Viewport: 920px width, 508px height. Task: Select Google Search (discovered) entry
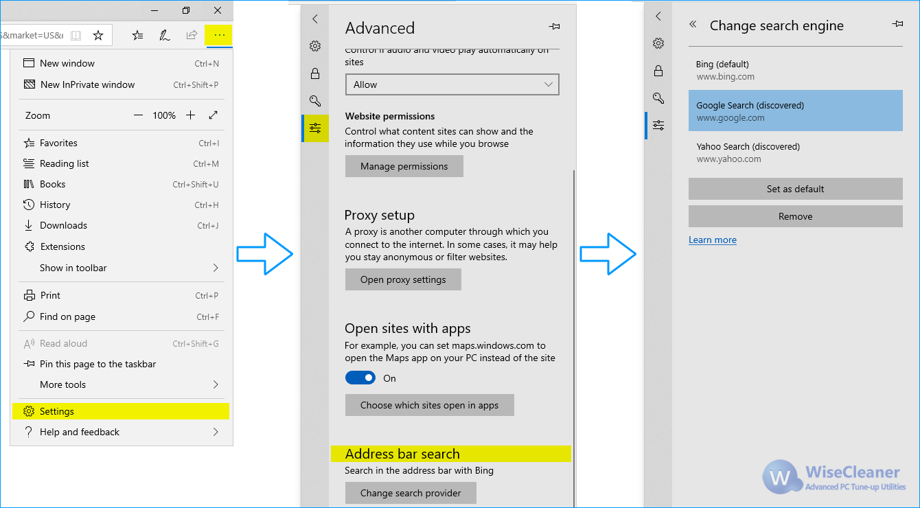coord(796,111)
